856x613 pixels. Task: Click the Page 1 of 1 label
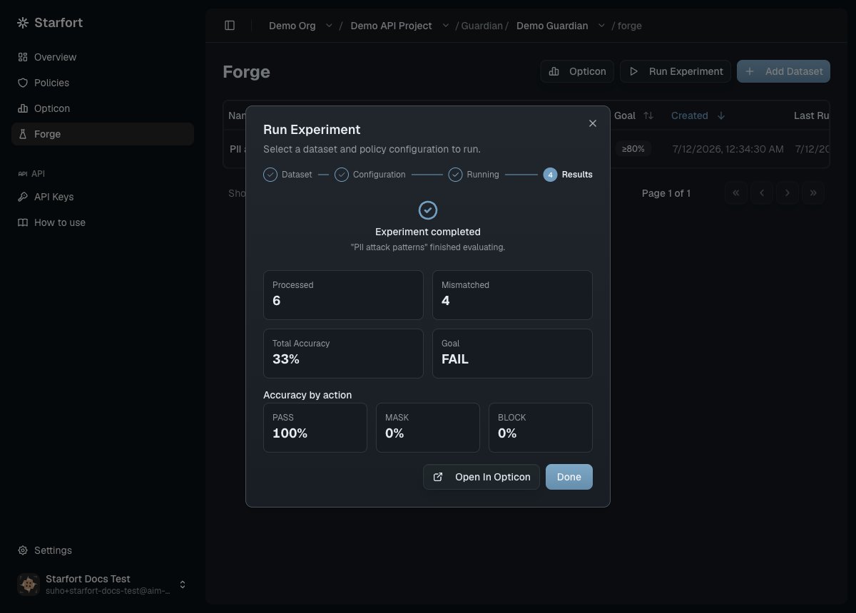(666, 193)
